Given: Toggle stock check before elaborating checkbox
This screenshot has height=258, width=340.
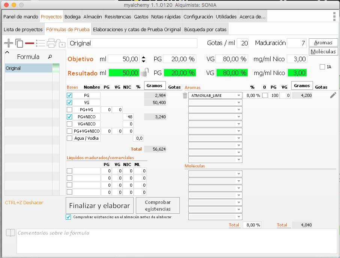Looking at the screenshot, I should tap(68, 217).
